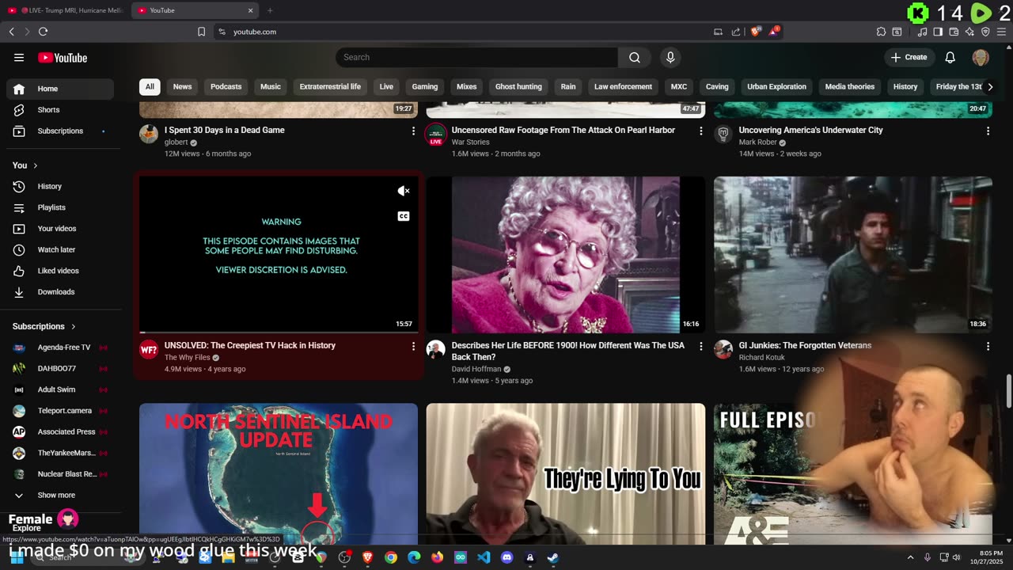Open David Hoffman's channel avatar
1013x570 pixels.
click(x=435, y=349)
